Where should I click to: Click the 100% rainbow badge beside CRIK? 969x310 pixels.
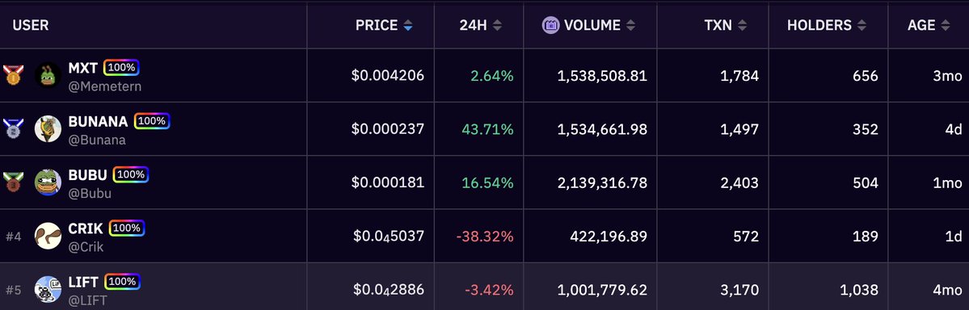point(127,228)
